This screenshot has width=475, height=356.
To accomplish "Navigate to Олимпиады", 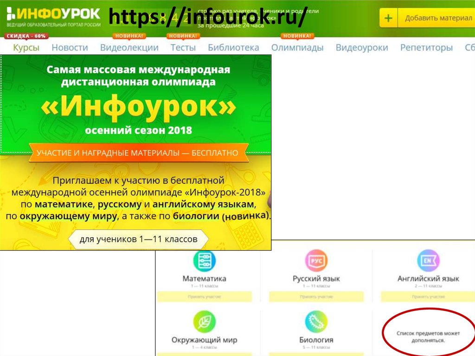I will [297, 47].
